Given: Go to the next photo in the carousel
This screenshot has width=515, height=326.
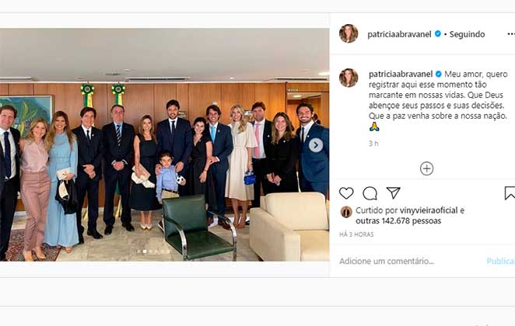Looking at the screenshot, I should (x=316, y=145).
